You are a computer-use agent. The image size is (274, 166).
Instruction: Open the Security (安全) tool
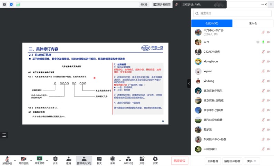pos(55,160)
